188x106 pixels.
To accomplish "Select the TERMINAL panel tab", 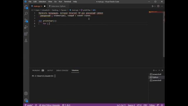I will click(x=75, y=70).
